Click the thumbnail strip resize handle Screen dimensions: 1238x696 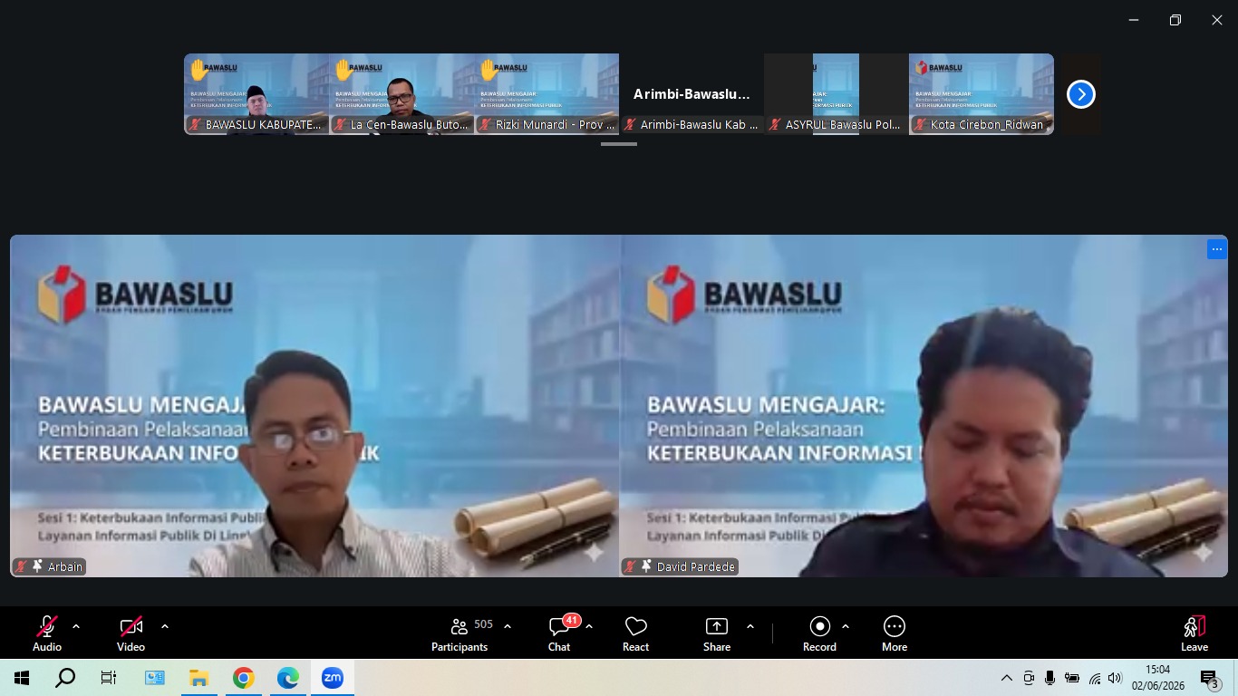(x=619, y=143)
